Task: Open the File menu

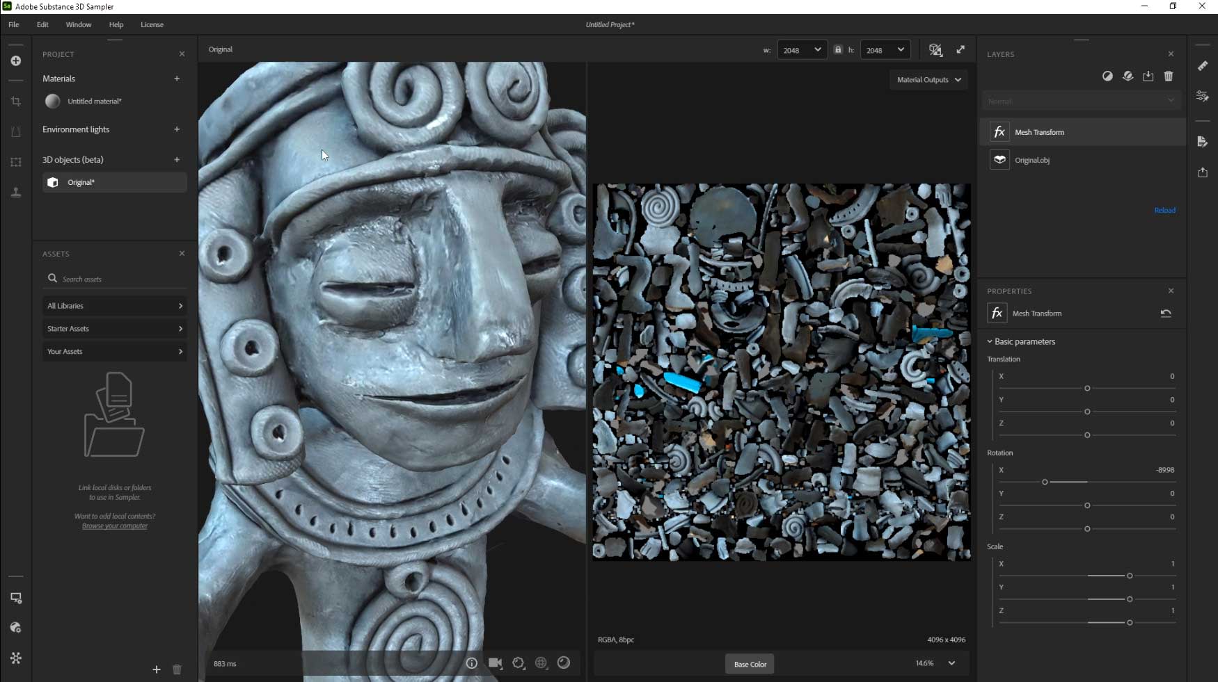Action: pos(14,24)
